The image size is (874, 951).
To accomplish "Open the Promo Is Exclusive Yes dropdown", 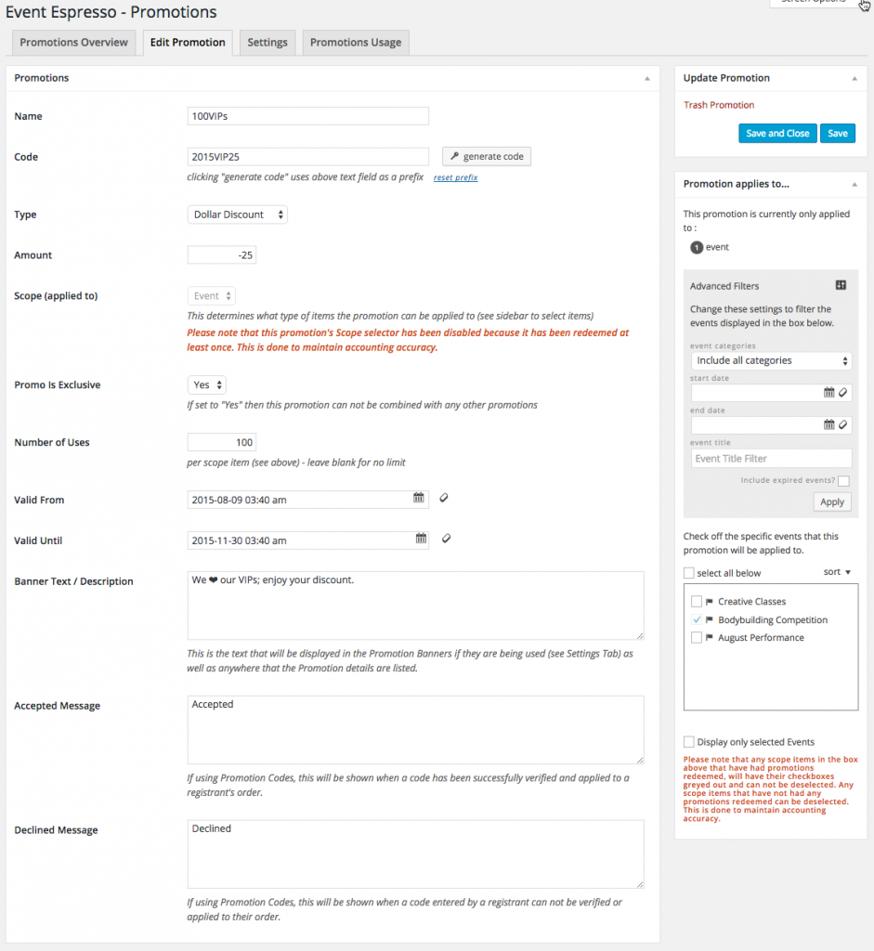I will (207, 385).
